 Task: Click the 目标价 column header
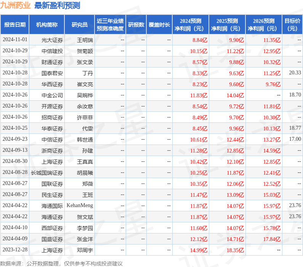pos(292,25)
